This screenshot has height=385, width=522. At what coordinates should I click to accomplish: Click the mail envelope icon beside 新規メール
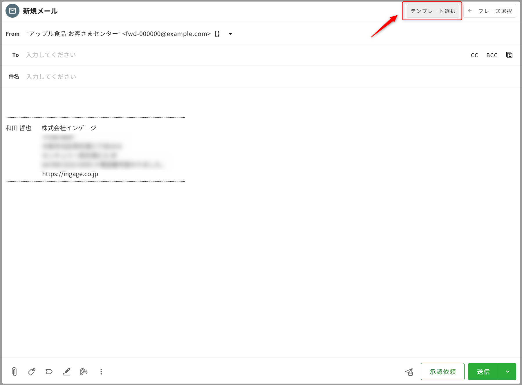[x=12, y=11]
